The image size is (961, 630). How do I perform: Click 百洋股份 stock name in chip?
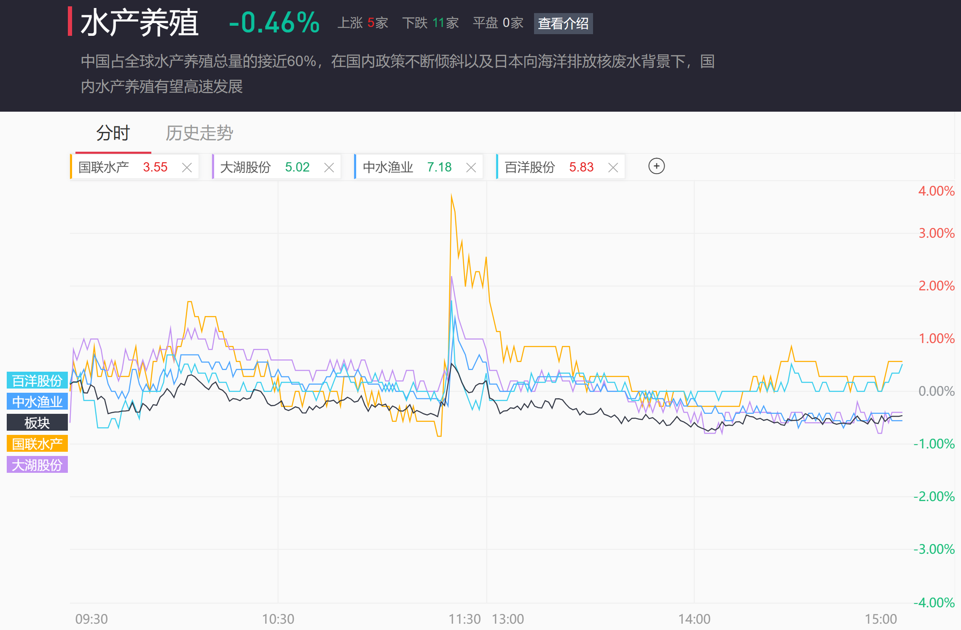(x=530, y=167)
